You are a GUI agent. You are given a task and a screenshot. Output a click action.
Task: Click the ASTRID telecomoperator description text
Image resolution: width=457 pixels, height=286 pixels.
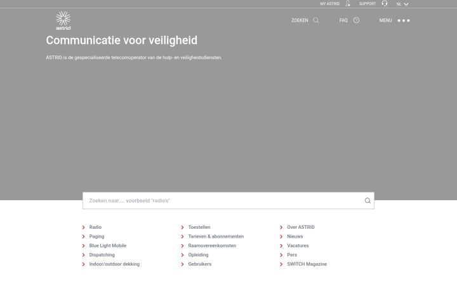[x=134, y=57]
